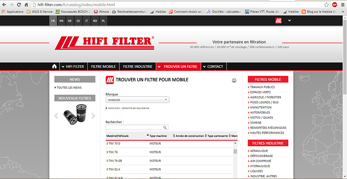Viewport: 347px width, 179px height.
Task: Show next new filter in carousel
Action: [93, 116]
